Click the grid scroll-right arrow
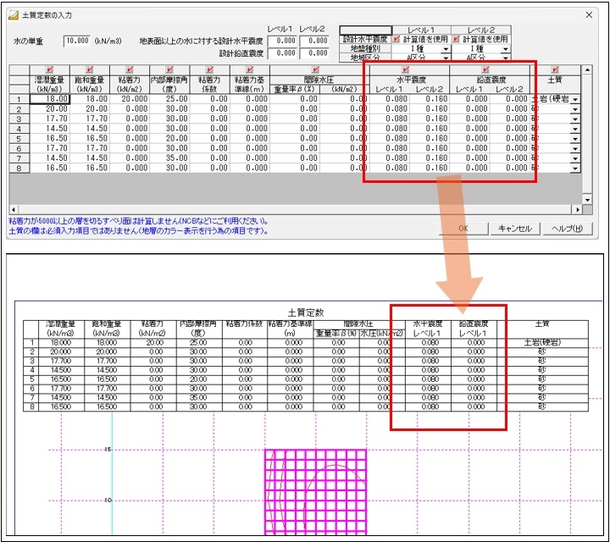The image size is (610, 542). 577,209
